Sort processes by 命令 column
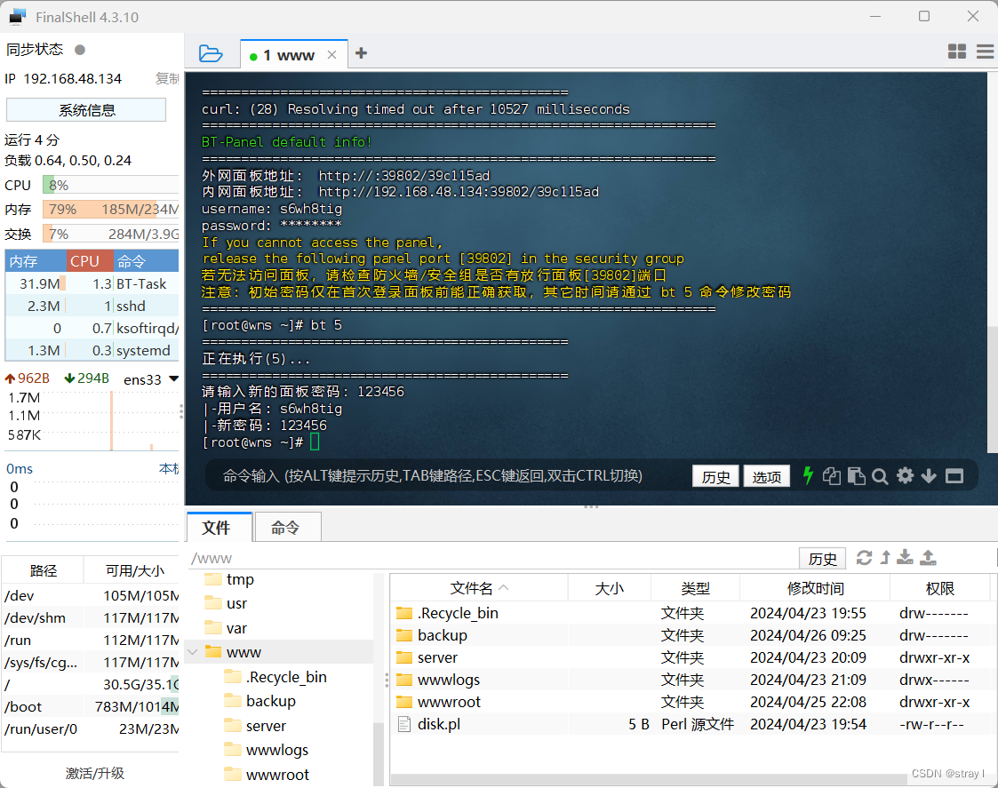Image resolution: width=998 pixels, height=788 pixels. coord(147,261)
